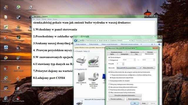Open Dead Island Riptide desktop icon
This screenshot has width=188, height=105.
tap(18, 99)
